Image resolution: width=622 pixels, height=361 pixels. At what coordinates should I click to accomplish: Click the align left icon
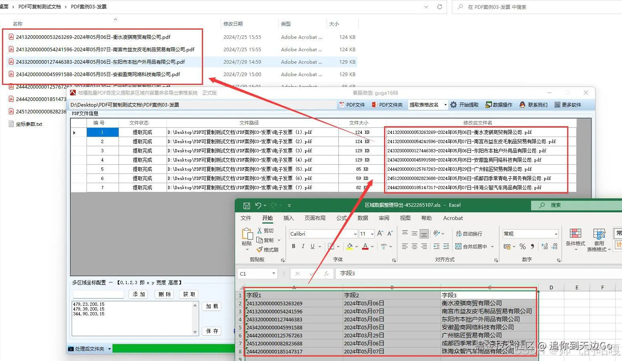tap(405, 246)
